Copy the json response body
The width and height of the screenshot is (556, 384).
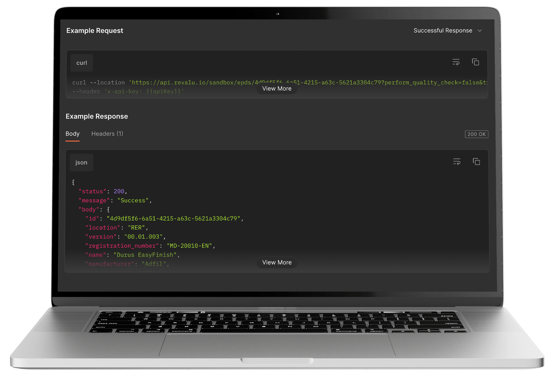(x=476, y=162)
